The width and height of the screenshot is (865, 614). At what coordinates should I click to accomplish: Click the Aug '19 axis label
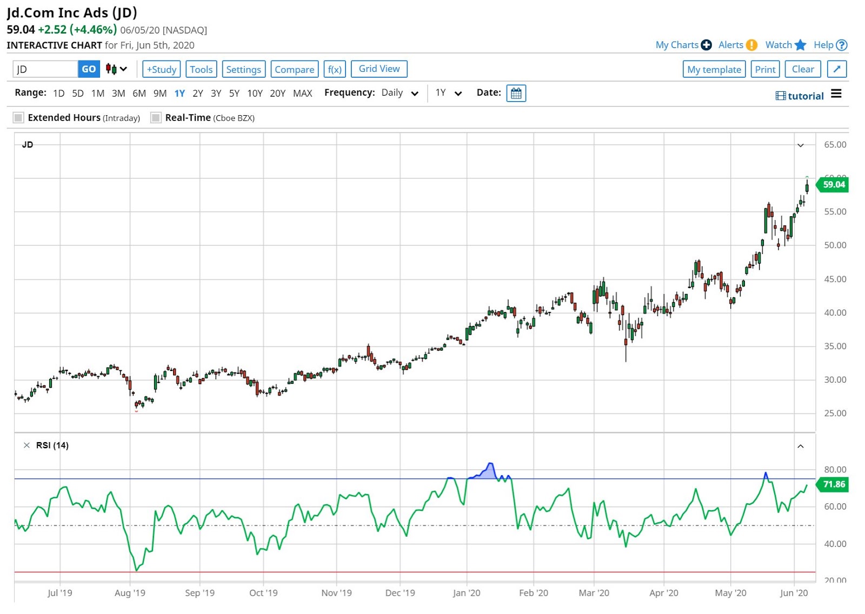[130, 593]
